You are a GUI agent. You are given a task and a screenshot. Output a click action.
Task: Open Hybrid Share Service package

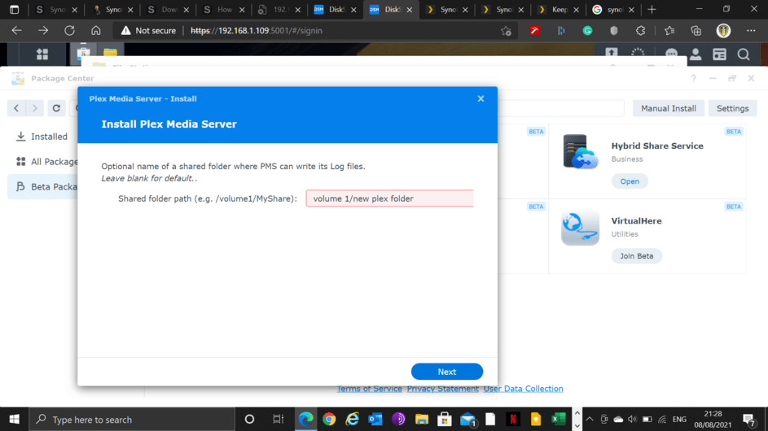630,181
